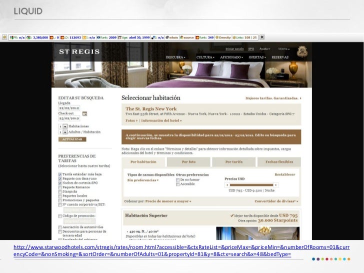Expand Información del hotel
Viewport: 364px width, 273px height.
click(x=161, y=120)
